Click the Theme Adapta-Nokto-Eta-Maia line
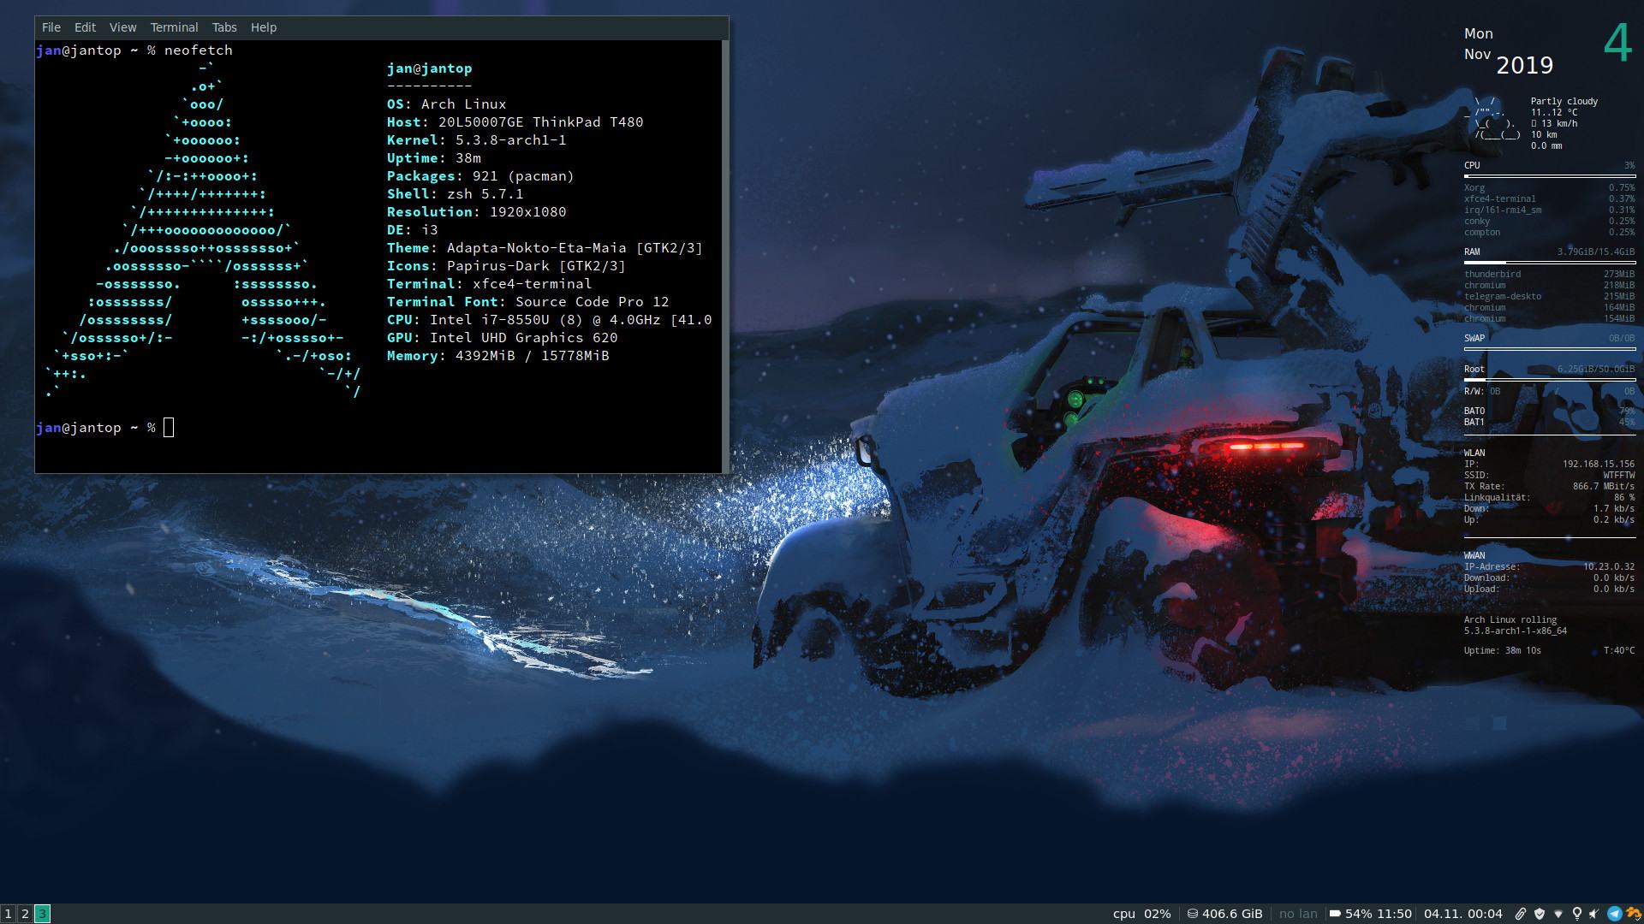 coord(545,248)
